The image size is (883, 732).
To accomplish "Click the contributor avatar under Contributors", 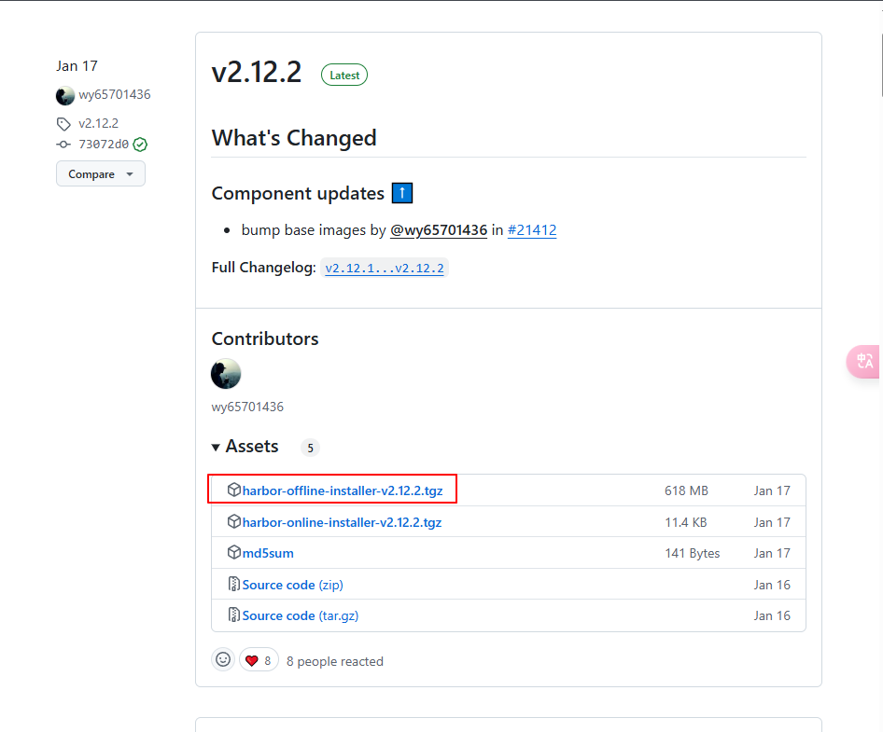I will point(226,374).
